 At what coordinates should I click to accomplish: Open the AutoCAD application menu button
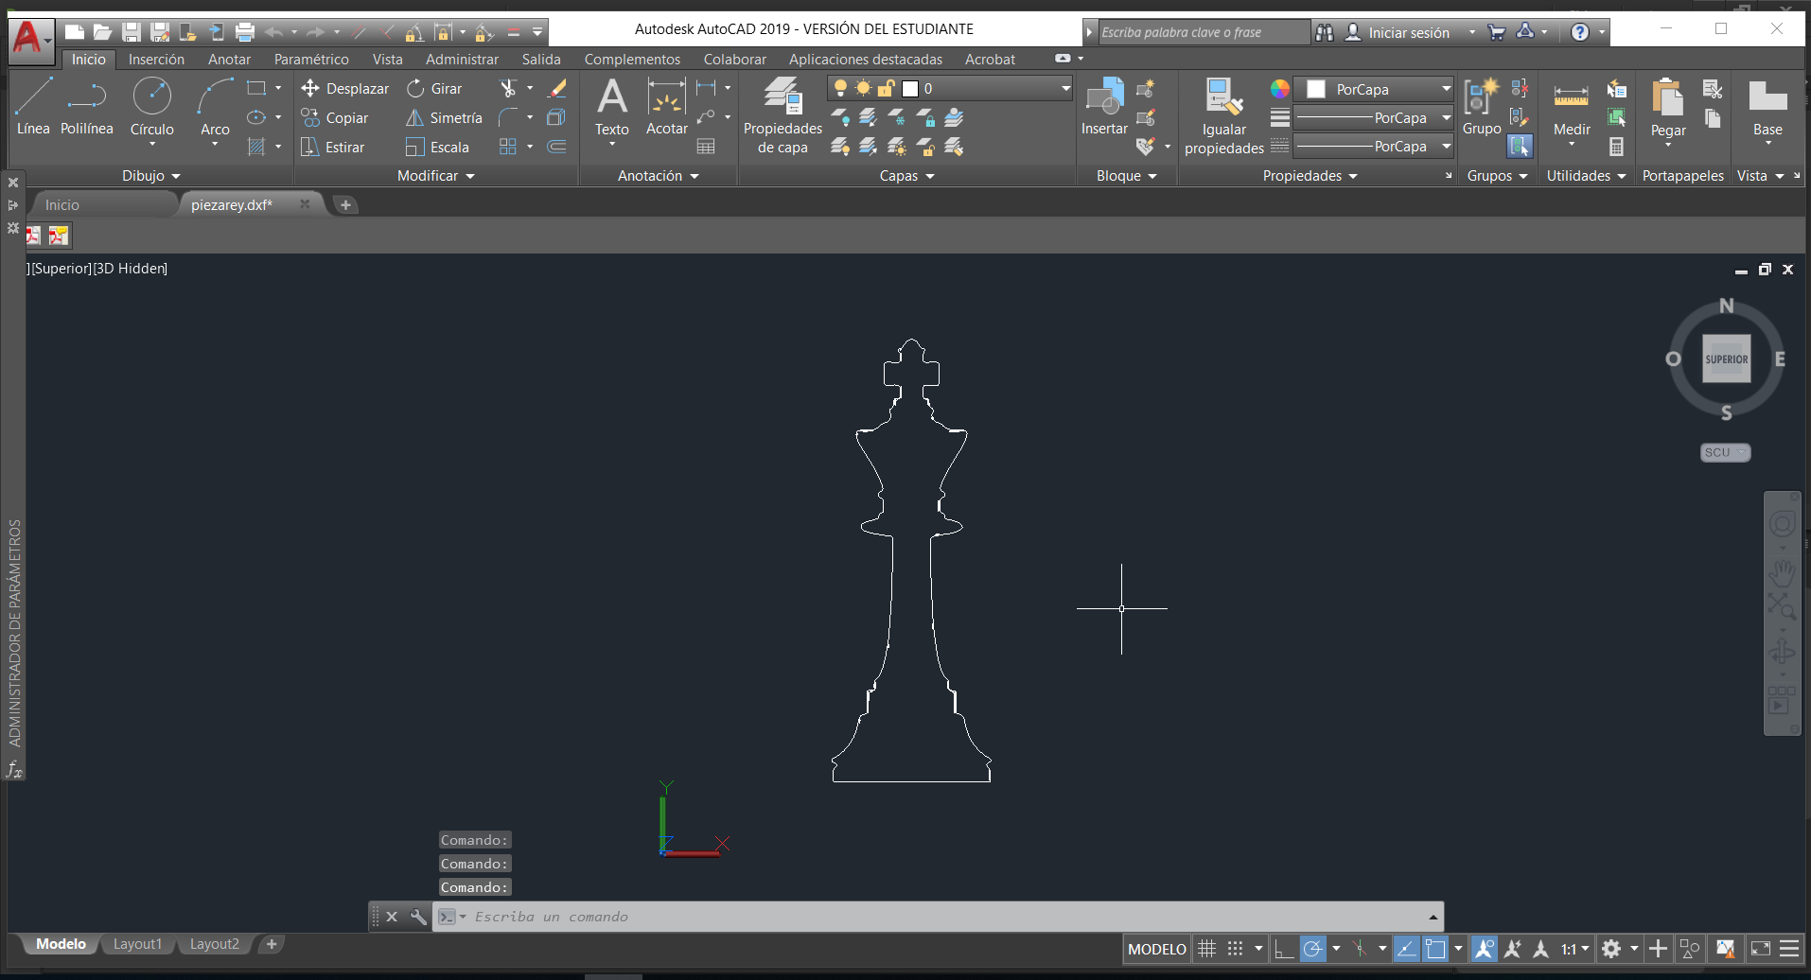(29, 40)
